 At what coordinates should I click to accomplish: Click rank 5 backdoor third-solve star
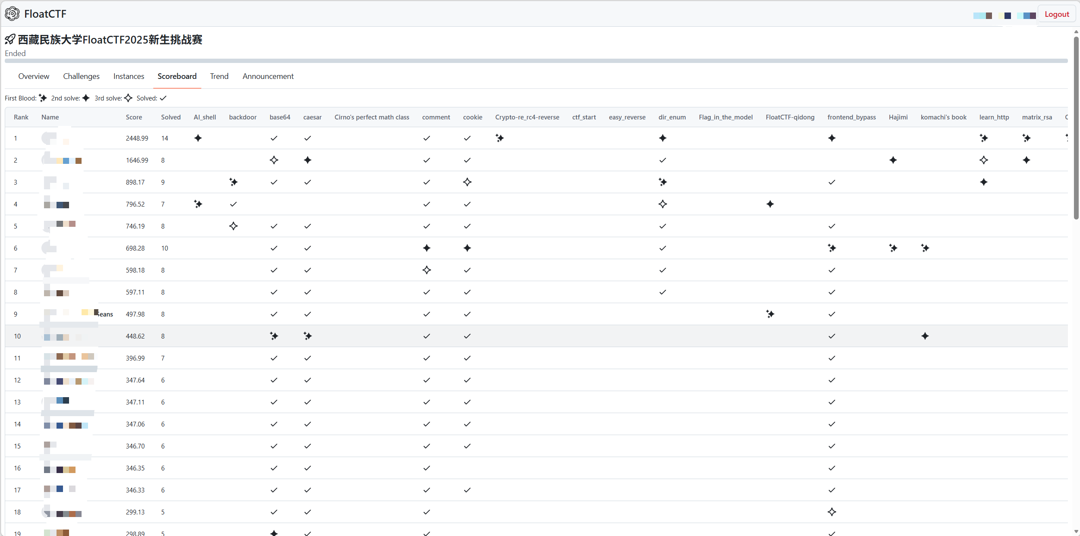click(x=233, y=226)
